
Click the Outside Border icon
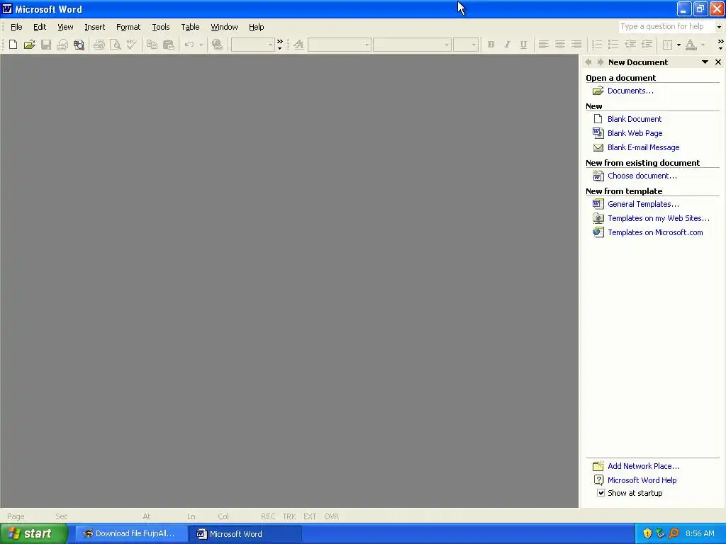667,45
